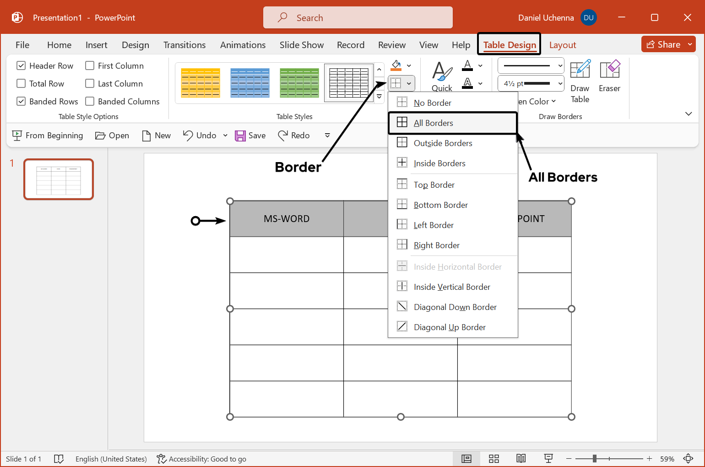Open the Animations ribbon tab
This screenshot has width=705, height=467.
[243, 45]
